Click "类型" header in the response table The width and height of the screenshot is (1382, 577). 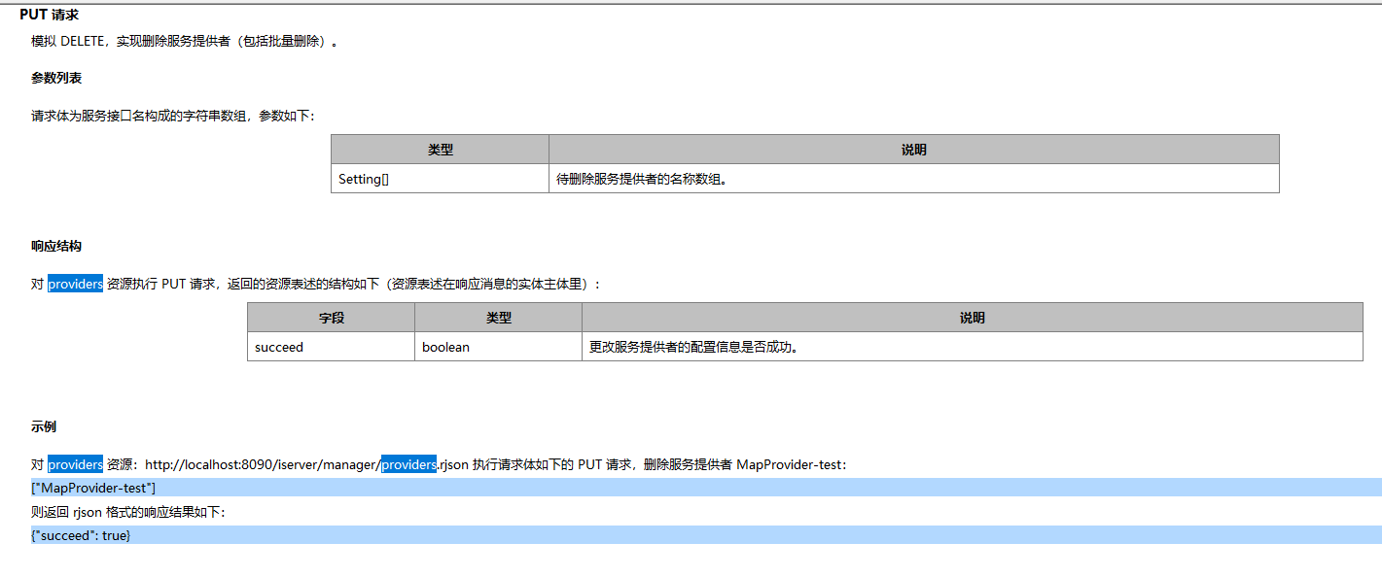(498, 318)
